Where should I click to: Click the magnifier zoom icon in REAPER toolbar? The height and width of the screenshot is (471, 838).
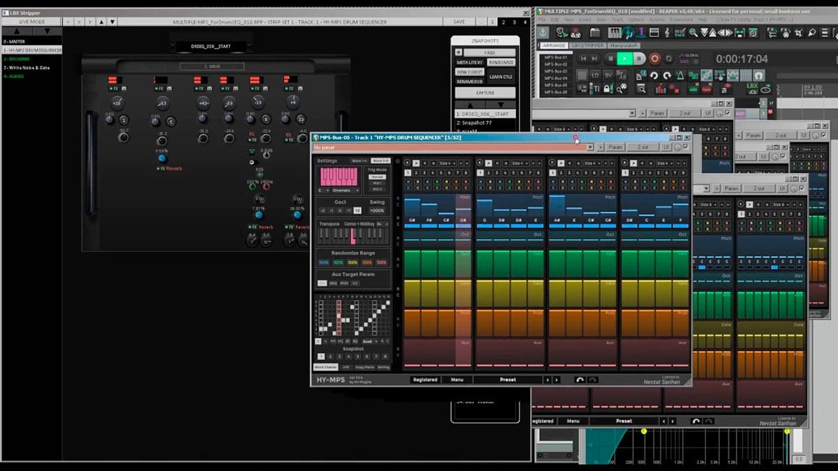(x=692, y=33)
